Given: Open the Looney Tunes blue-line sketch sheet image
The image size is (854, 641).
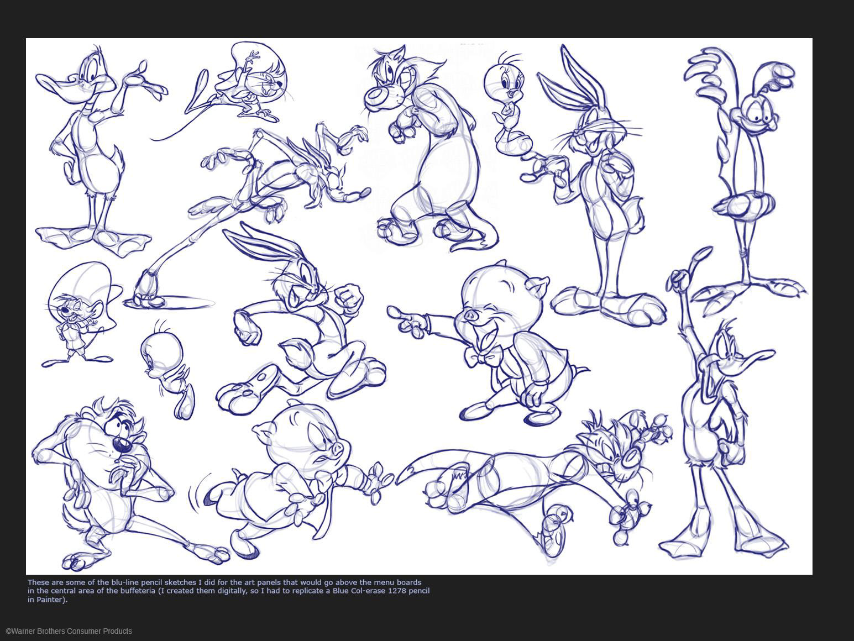Looking at the screenshot, I should (x=419, y=306).
